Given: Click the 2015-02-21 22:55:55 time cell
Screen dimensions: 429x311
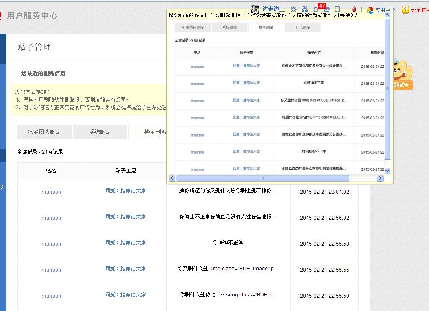Looking at the screenshot, I should click(324, 270).
